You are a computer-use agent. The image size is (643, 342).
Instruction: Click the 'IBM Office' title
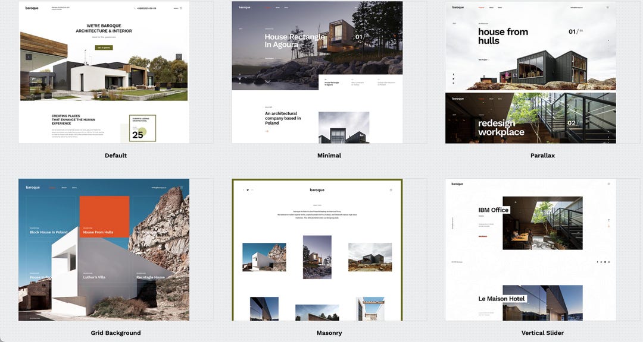tap(494, 210)
